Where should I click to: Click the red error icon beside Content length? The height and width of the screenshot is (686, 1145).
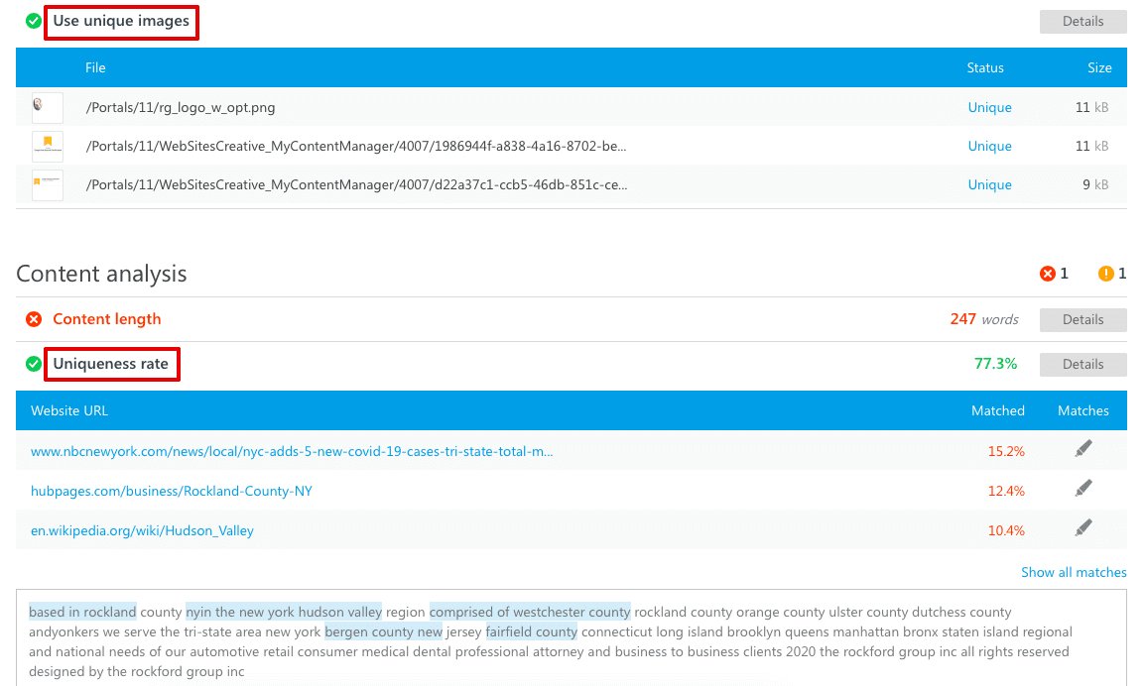(34, 319)
